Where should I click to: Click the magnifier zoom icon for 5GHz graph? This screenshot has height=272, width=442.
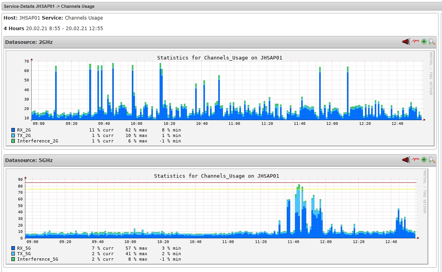click(x=432, y=160)
